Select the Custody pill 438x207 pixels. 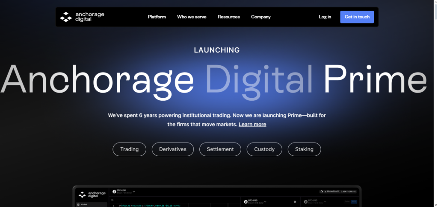pos(264,149)
